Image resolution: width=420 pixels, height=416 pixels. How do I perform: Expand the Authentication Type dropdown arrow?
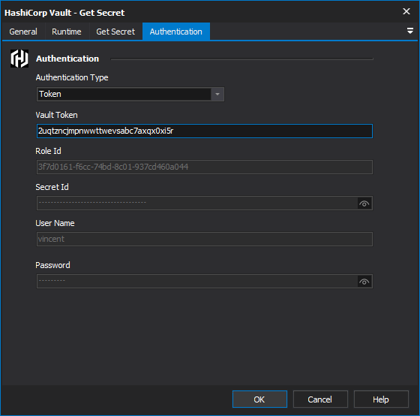pos(217,94)
